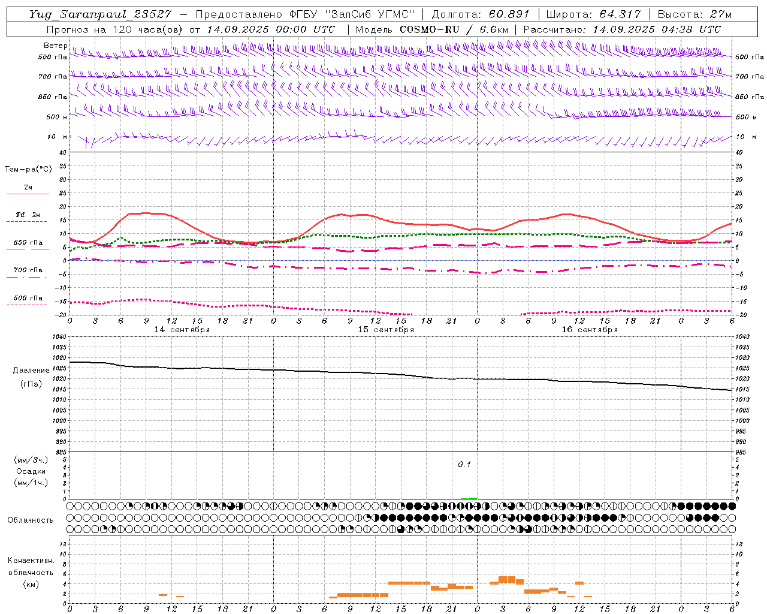Click the (км) convective cloud unit label
Image resolution: width=767 pixels, height=614 pixels.
point(31,583)
